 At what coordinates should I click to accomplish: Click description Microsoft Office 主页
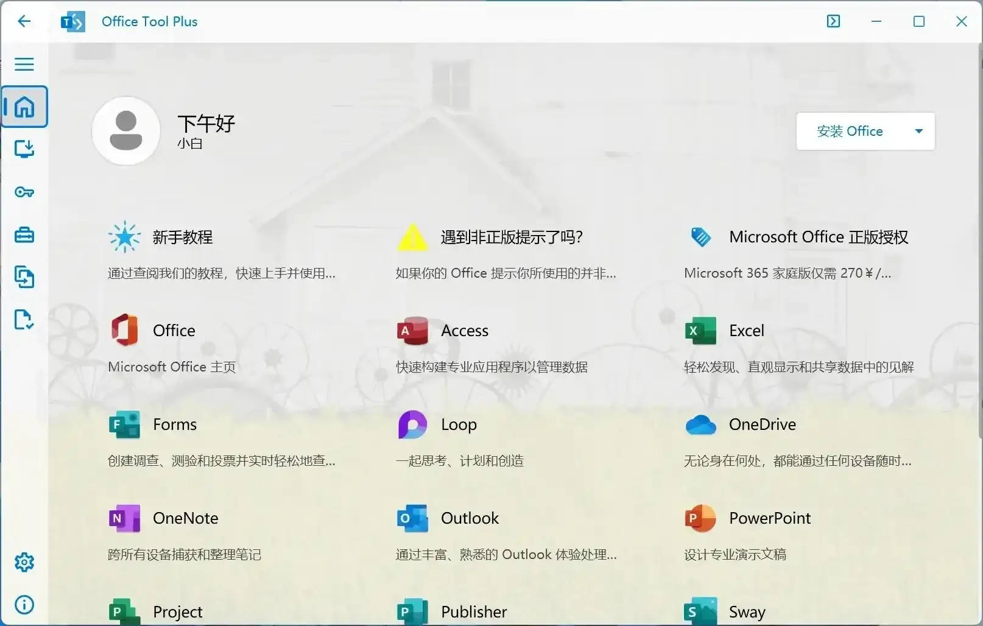tap(171, 367)
